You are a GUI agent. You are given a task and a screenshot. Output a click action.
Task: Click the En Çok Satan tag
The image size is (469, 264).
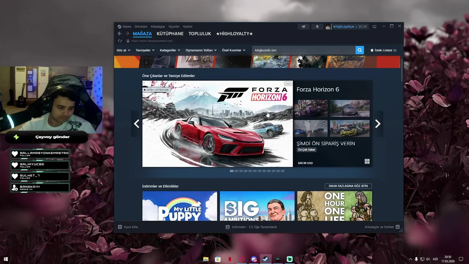[307, 150]
